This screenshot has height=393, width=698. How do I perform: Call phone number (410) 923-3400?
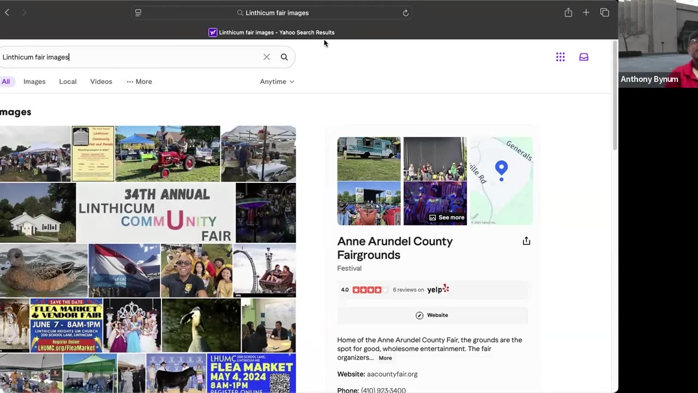pos(383,390)
